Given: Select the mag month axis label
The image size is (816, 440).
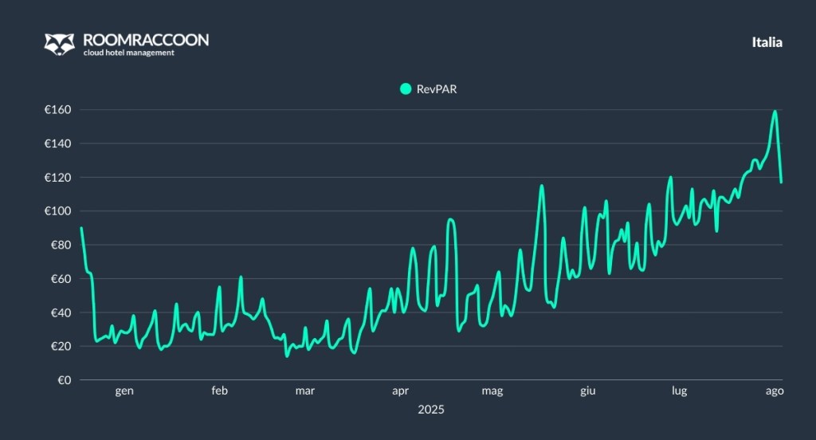Looking at the screenshot, I should (x=492, y=391).
